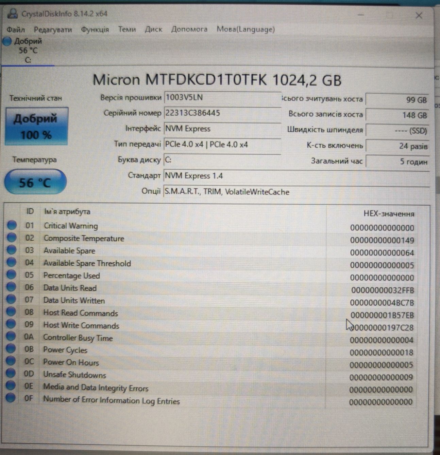
Task: Open the Допомога menu
Action: click(x=189, y=29)
